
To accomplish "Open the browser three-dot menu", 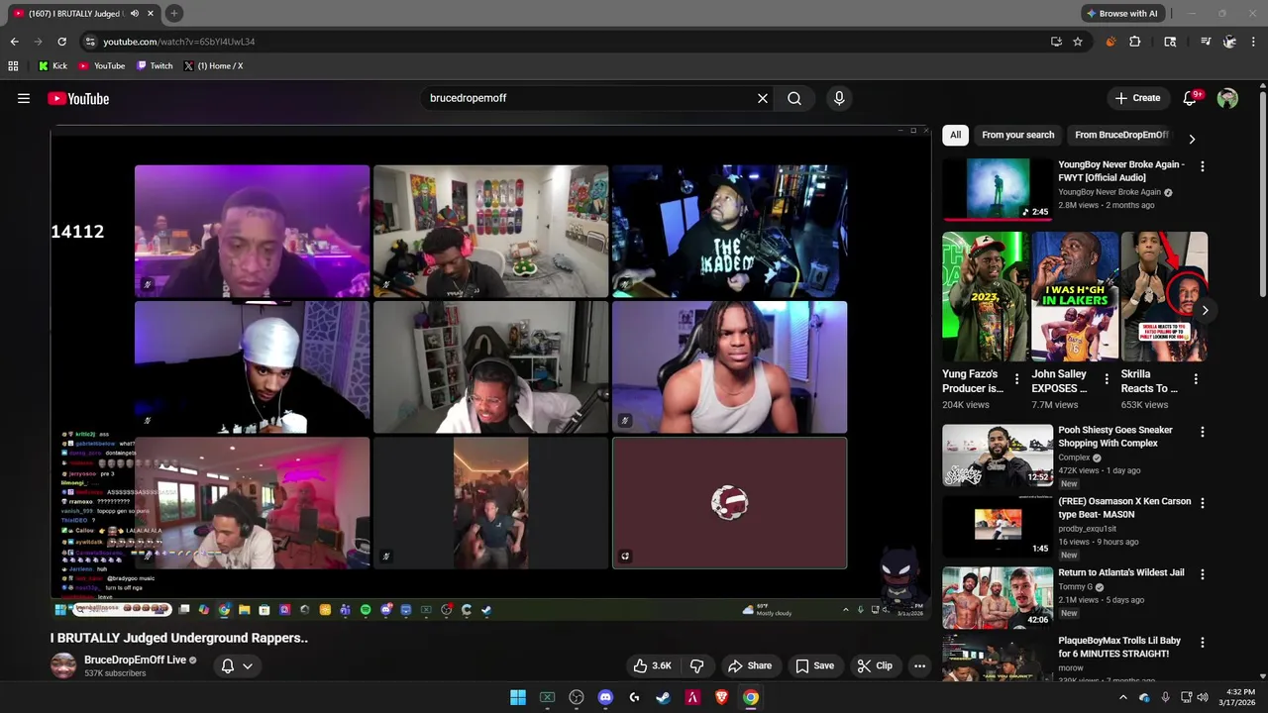I will (x=1254, y=42).
